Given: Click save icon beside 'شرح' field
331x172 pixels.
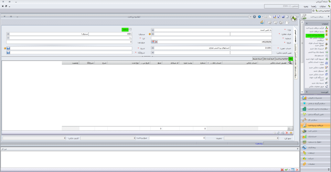Looking at the screenshot, I should pyautogui.click(x=8, y=48).
